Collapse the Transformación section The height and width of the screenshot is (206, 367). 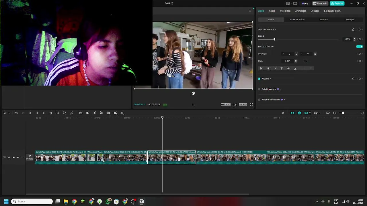pyautogui.click(x=275, y=30)
